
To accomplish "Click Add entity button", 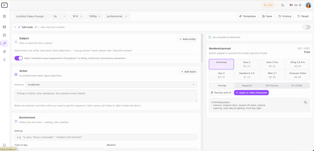I will coord(188,39).
